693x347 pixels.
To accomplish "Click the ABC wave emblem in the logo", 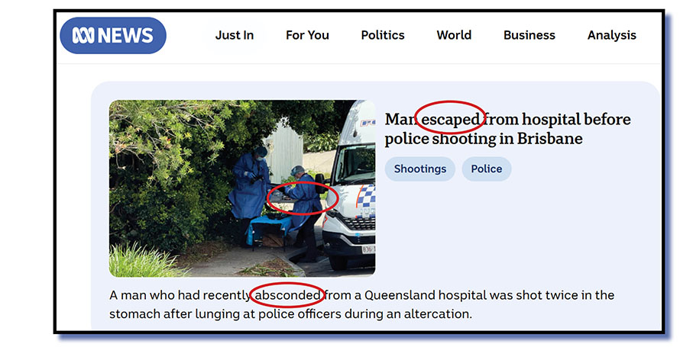I will tap(83, 35).
